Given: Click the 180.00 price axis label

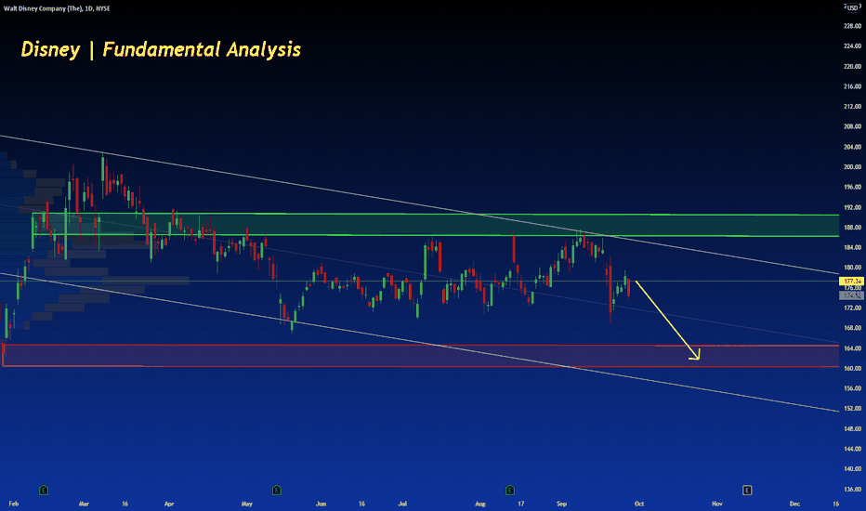Looking at the screenshot, I should [x=852, y=268].
